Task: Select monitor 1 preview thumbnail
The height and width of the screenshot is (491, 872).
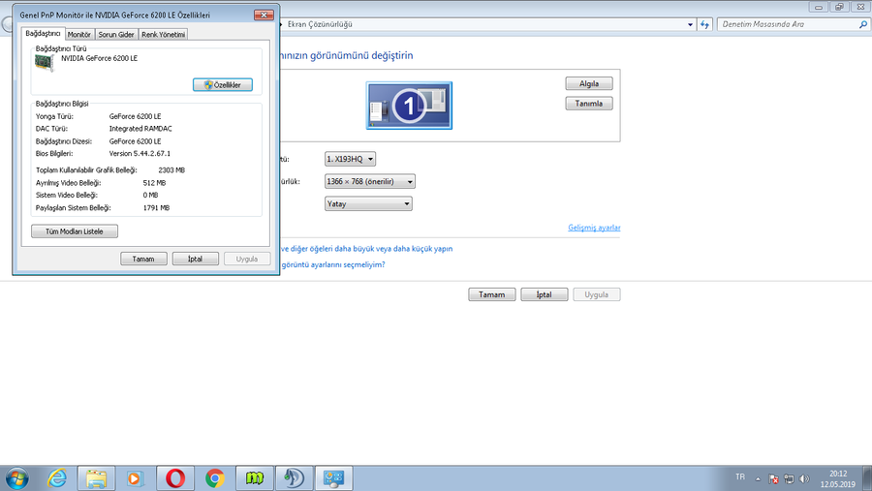Action: pyautogui.click(x=409, y=106)
